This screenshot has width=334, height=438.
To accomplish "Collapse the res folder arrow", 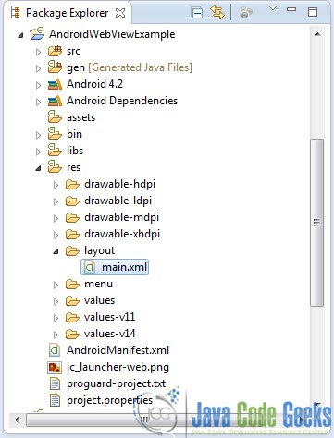I will tap(38, 168).
